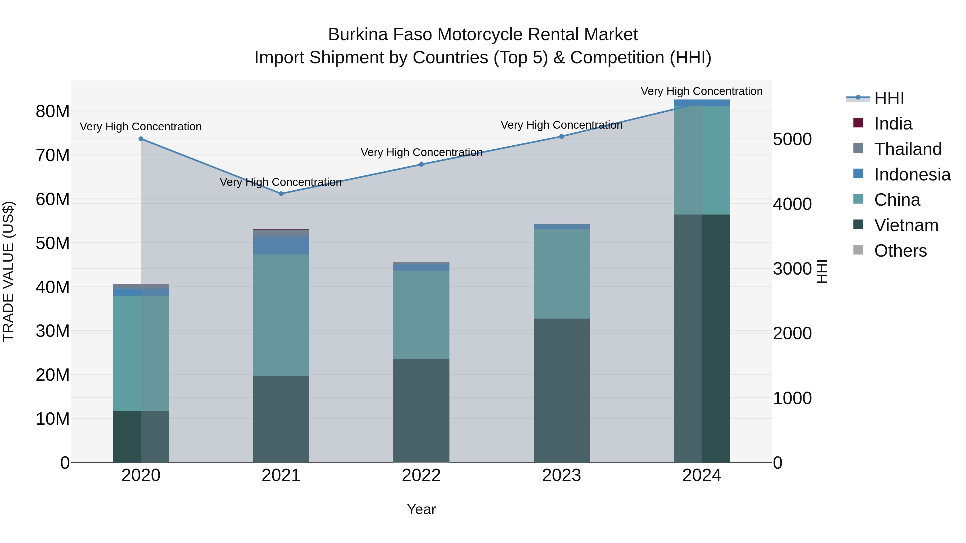Click the rotated HHI right axis title
This screenshot has height=543, width=966.
coord(822,271)
